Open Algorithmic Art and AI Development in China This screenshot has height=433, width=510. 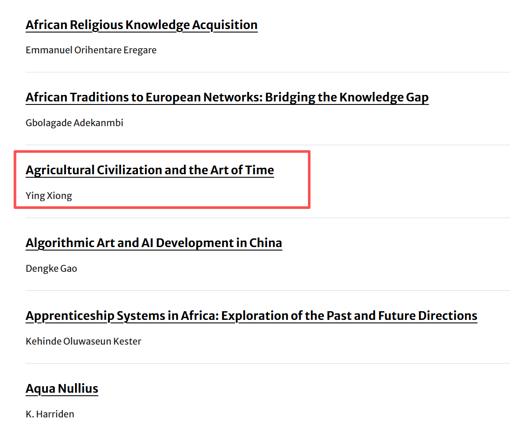click(154, 243)
